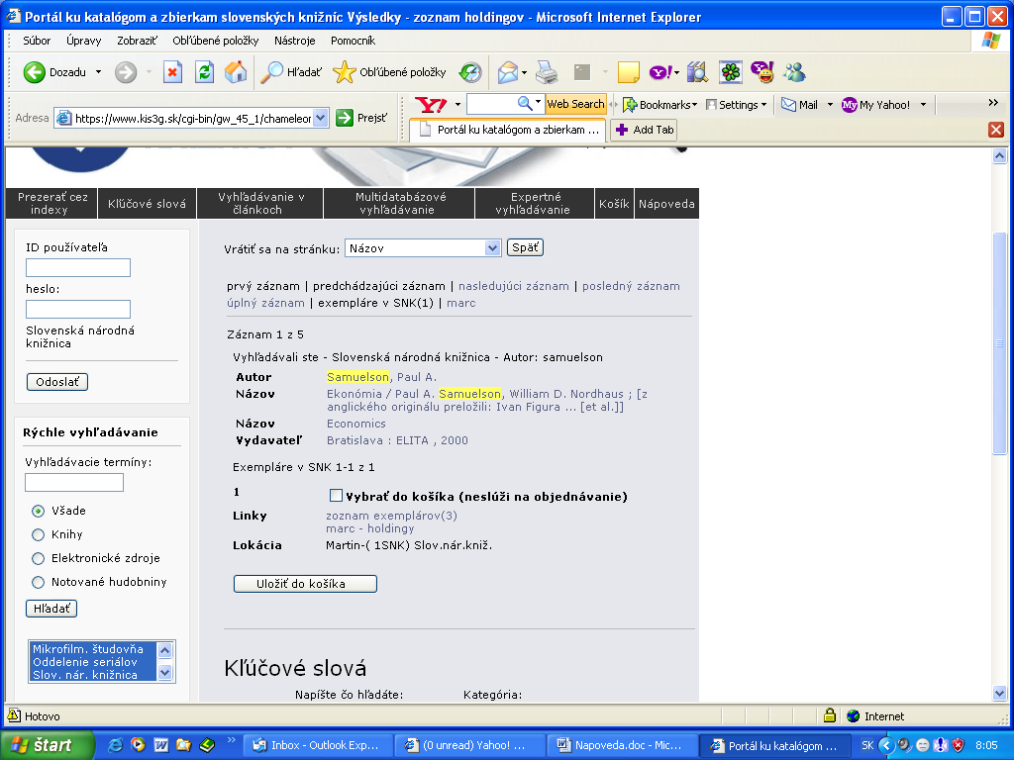Click the green Prejsť go arrow
This screenshot has height=760, width=1014.
pyautogui.click(x=345, y=118)
